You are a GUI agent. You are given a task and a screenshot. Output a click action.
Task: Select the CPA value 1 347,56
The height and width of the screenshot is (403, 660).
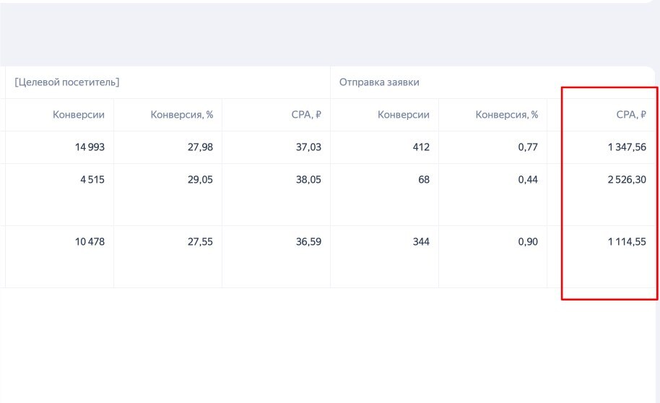point(627,147)
